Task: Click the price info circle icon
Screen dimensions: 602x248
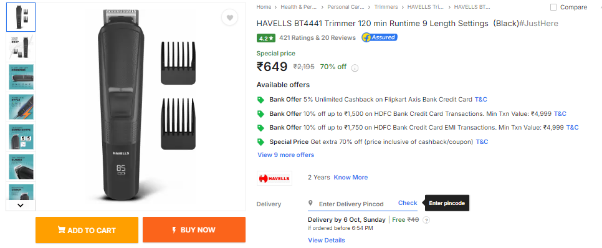Action: coord(355,68)
